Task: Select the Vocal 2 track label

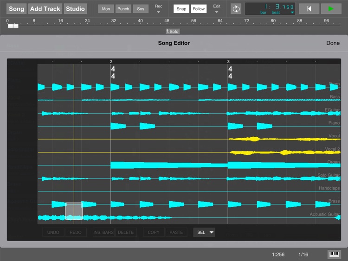Action: click(333, 149)
